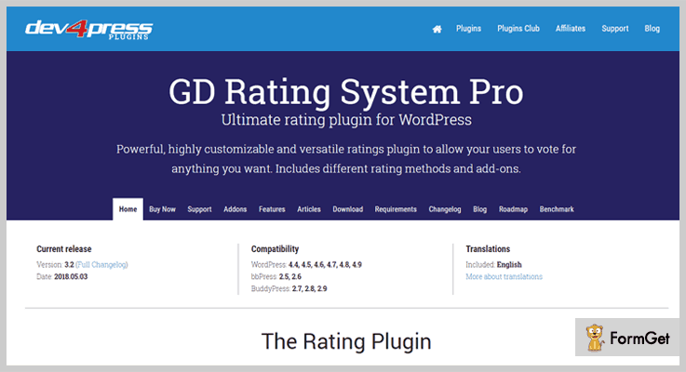Open the Addons tab

point(235,209)
